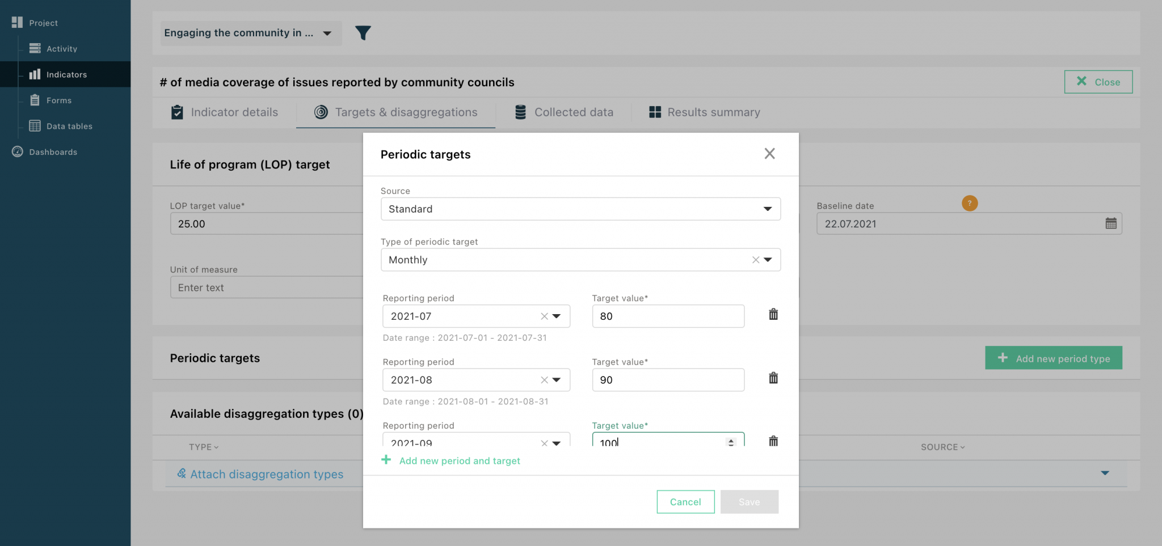Select the Indicators sidebar icon
This screenshot has height=546, width=1162.
[x=35, y=74]
